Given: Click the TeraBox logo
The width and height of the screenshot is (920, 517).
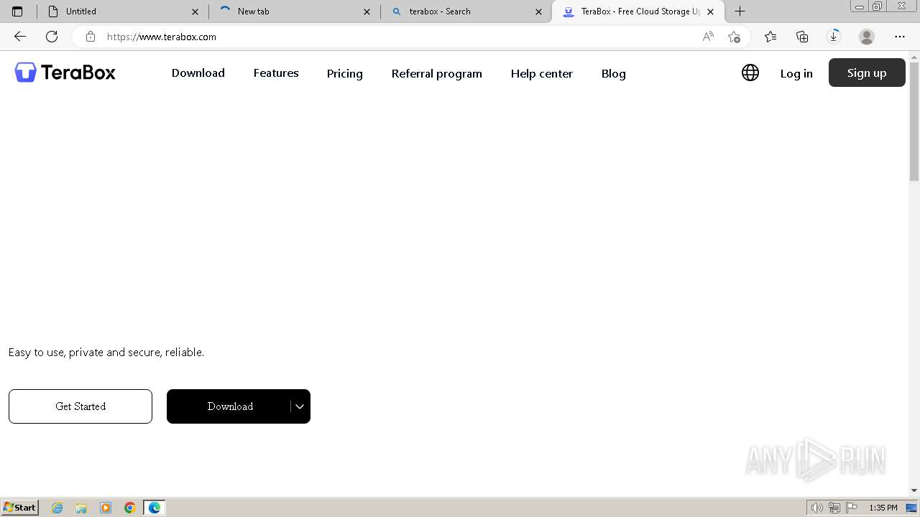Looking at the screenshot, I should click(65, 73).
